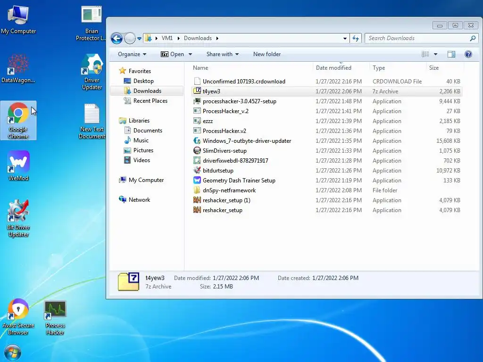Click the VM1 breadcrumb in address bar
This screenshot has height=362, width=483.
[x=167, y=38]
